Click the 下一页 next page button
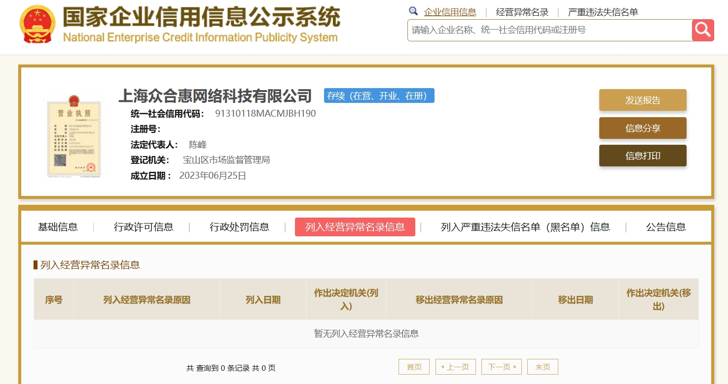Image resolution: width=728 pixels, height=384 pixels. pos(502,367)
